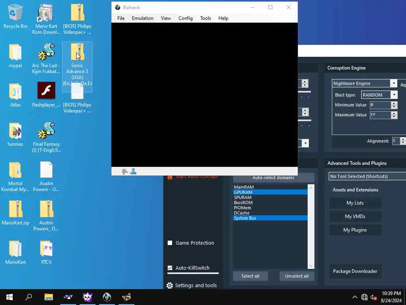Image resolution: width=406 pixels, height=305 pixels.
Task: Open the Recycle Bin desktop icon
Action: [x=15, y=16]
